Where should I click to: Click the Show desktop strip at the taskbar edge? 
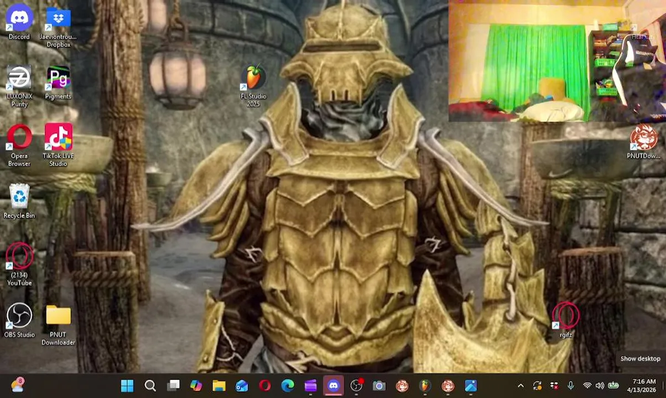click(664, 385)
